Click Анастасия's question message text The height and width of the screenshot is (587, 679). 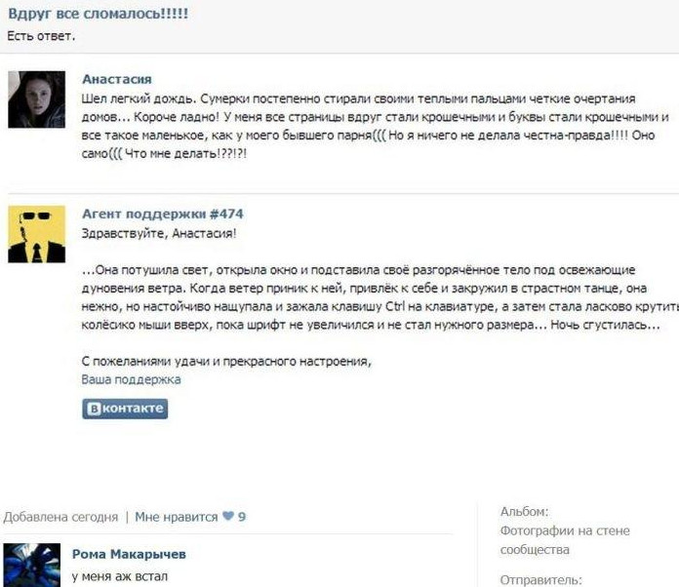pyautogui.click(x=375, y=126)
